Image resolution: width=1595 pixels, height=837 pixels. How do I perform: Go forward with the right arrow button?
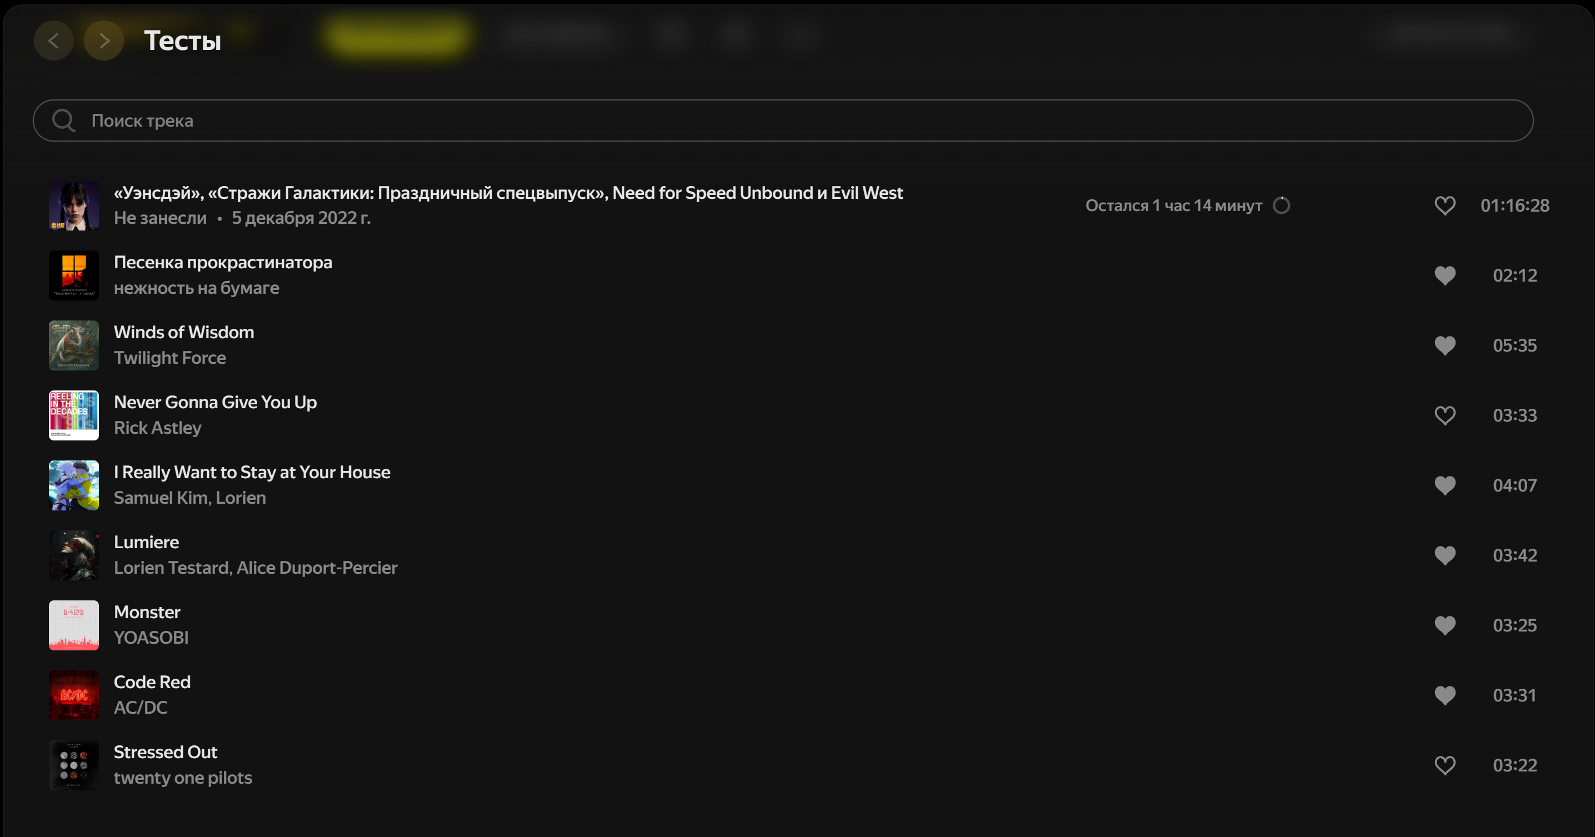point(104,40)
